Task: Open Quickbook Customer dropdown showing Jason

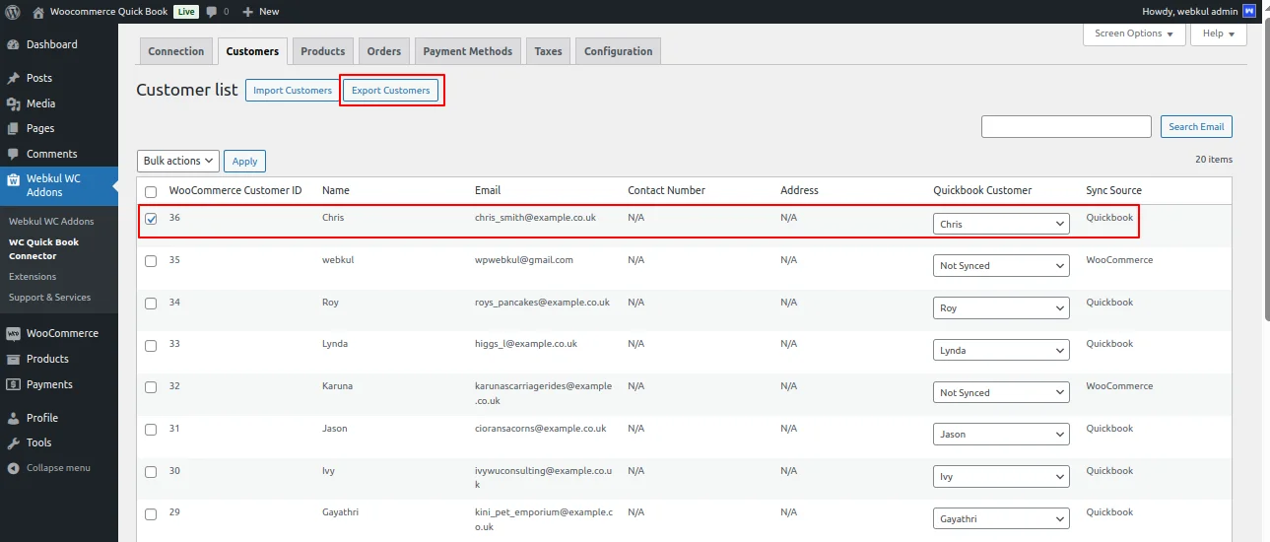Action: click(1001, 434)
